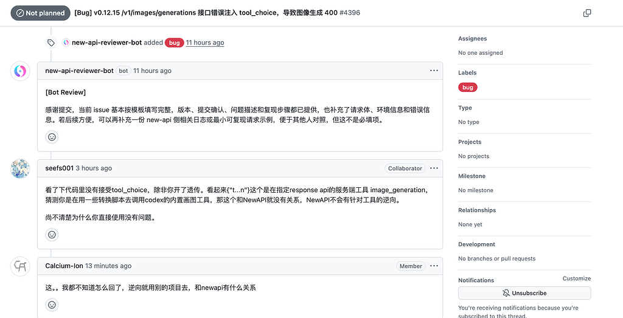Open the bot comment's 11 hours ago timestamp
Image resolution: width=623 pixels, height=318 pixels.
(152, 71)
